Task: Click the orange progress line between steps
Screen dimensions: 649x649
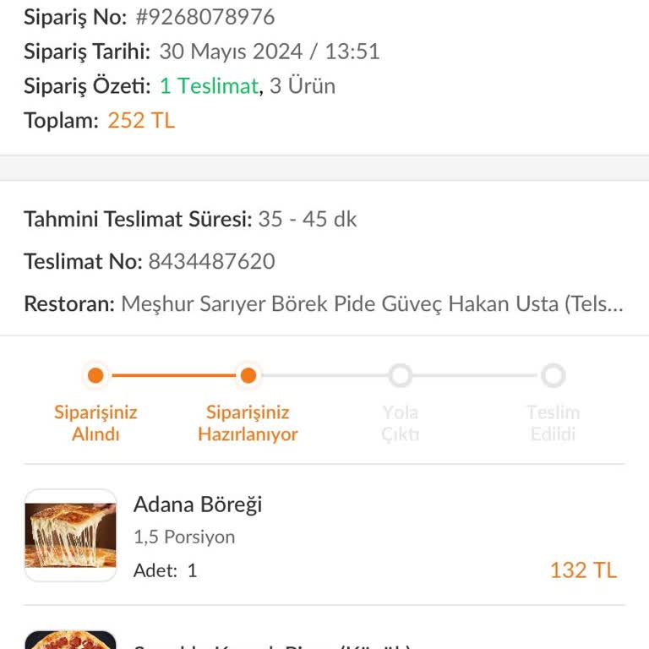Action: coord(172,375)
